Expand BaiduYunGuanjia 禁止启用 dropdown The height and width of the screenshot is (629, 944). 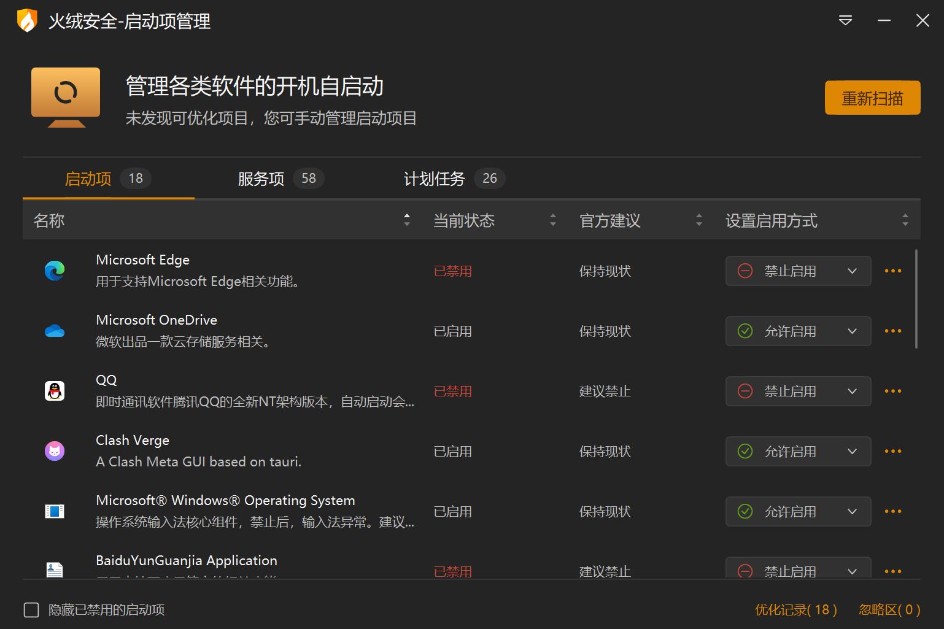(x=798, y=568)
